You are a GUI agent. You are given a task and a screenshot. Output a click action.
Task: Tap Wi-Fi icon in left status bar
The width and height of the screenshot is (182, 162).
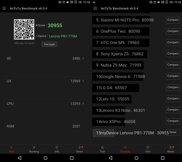(x=68, y=2)
